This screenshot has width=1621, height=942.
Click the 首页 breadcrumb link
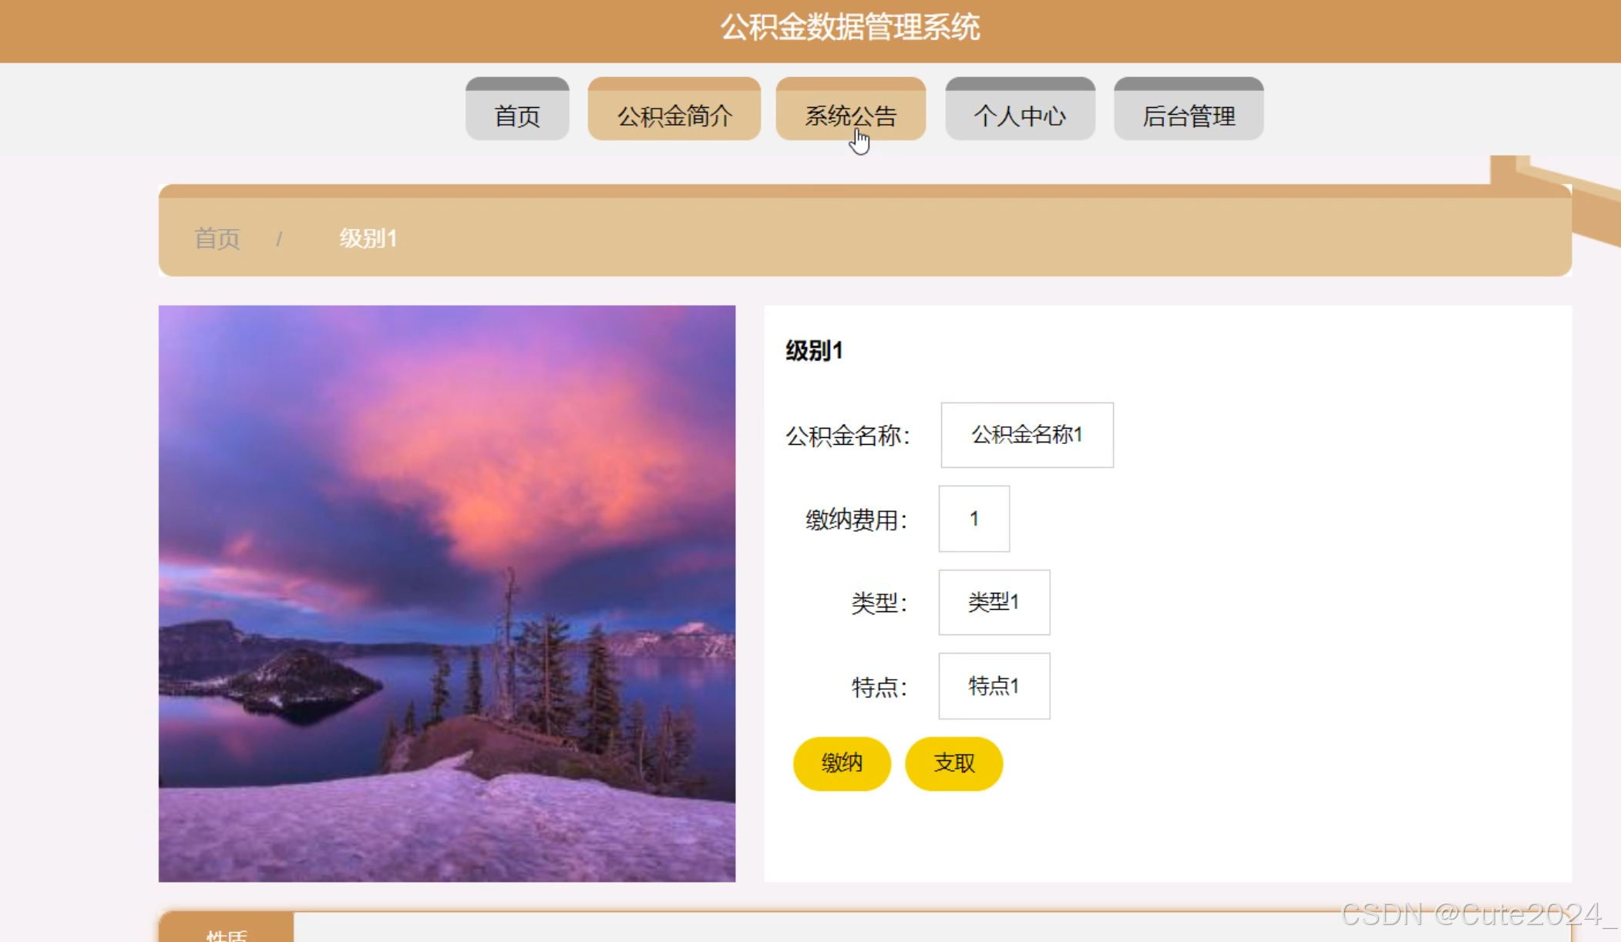coord(217,239)
